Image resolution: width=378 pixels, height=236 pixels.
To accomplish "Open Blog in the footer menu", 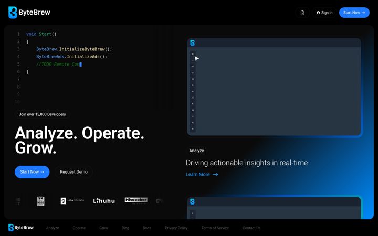I will (x=125, y=228).
